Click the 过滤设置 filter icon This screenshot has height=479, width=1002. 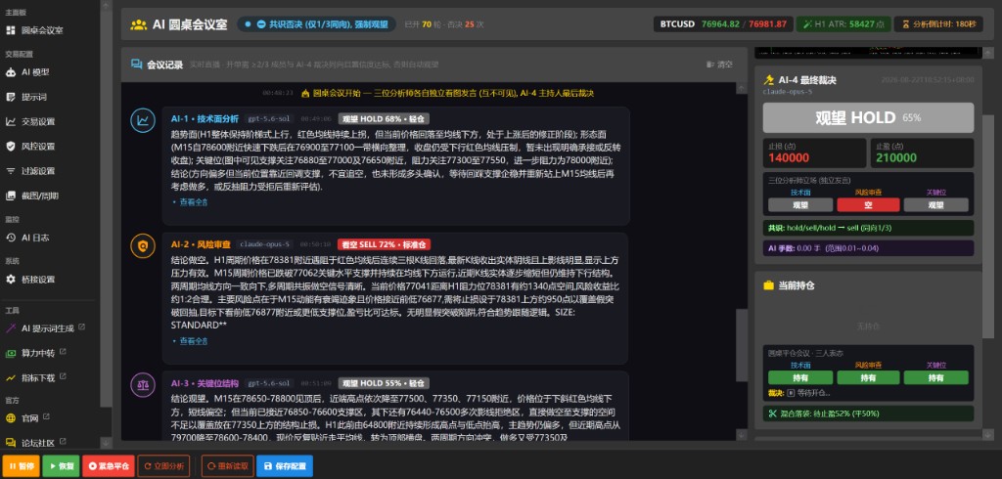pyautogui.click(x=10, y=171)
